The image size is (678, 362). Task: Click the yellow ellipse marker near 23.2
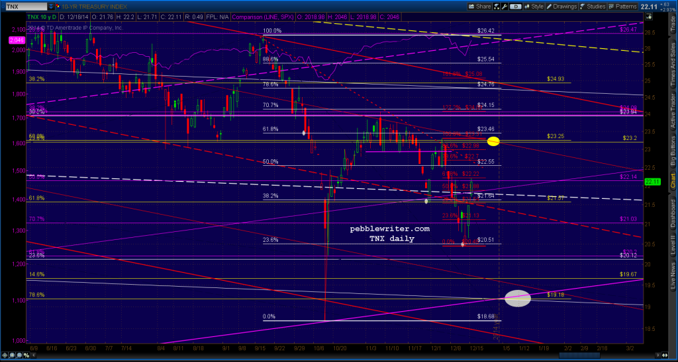pyautogui.click(x=493, y=141)
